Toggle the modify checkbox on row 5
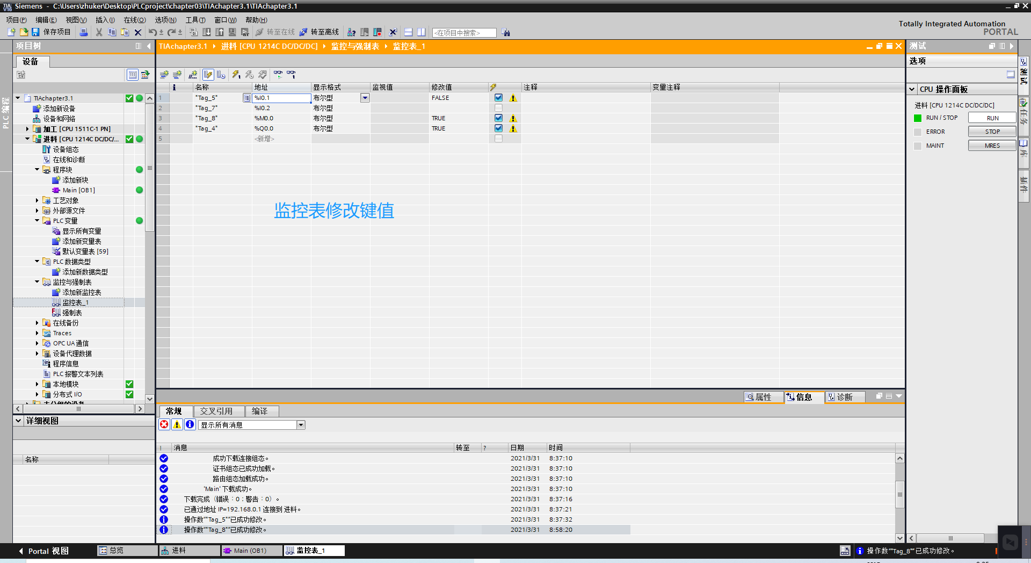 click(x=498, y=138)
